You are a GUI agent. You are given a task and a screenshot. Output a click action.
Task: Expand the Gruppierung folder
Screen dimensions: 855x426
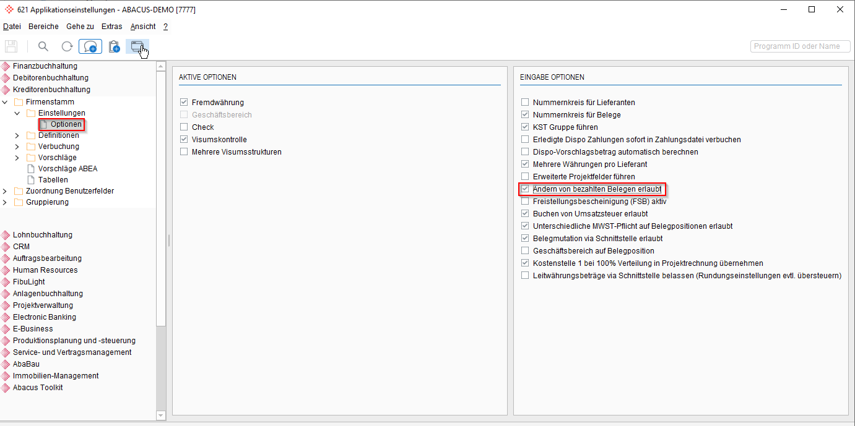coord(5,202)
